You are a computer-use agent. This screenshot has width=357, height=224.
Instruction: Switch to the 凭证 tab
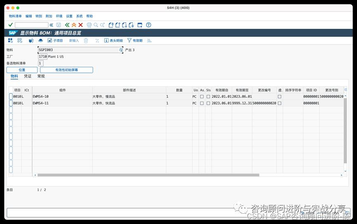click(x=28, y=76)
